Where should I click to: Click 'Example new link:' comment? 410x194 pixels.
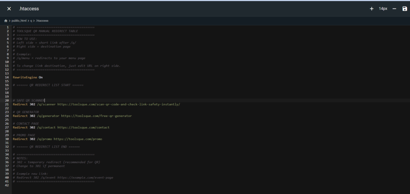point(30,174)
